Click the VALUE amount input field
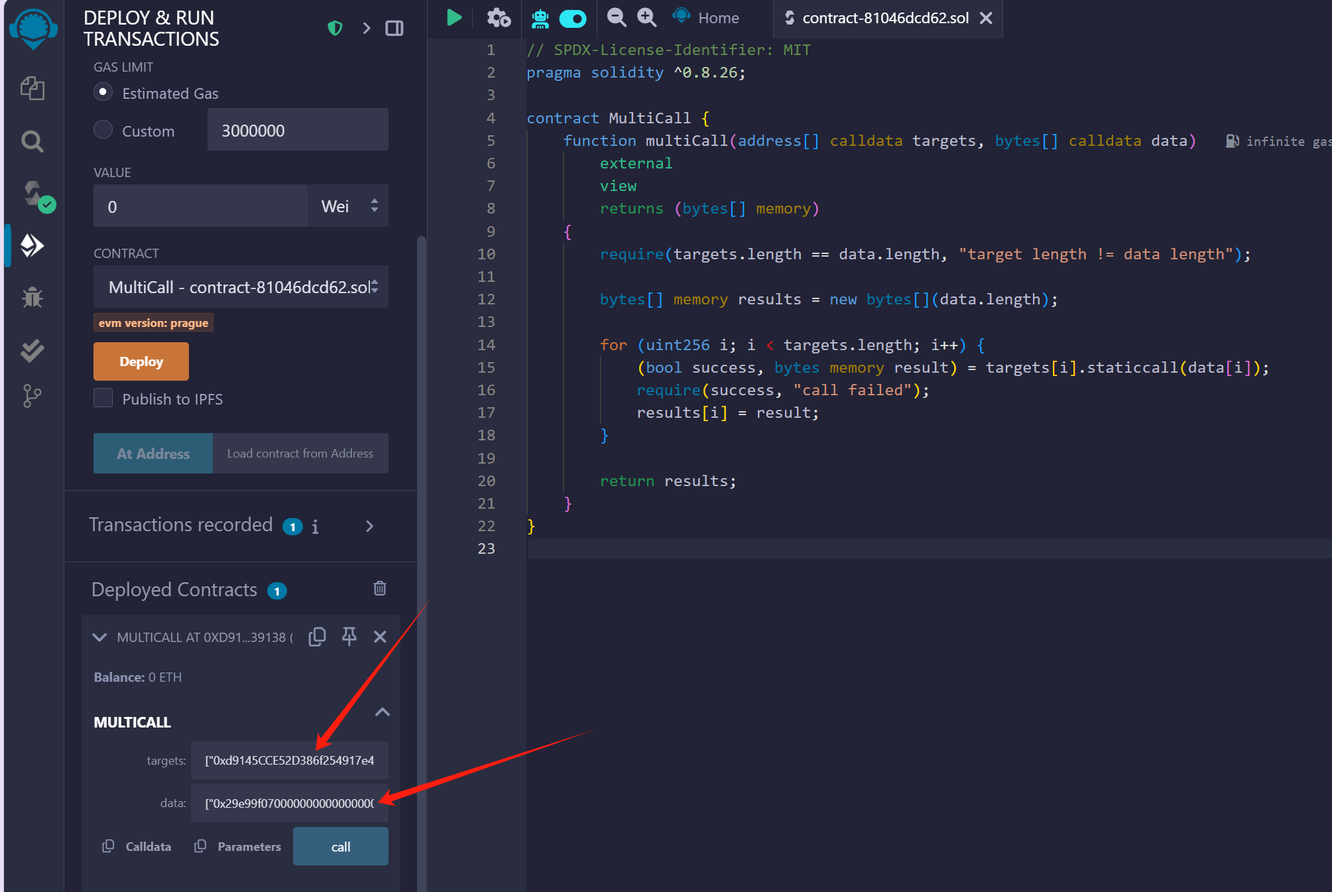 tap(200, 206)
